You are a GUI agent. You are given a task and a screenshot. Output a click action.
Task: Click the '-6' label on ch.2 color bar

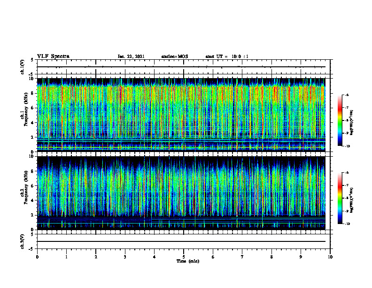347,173
